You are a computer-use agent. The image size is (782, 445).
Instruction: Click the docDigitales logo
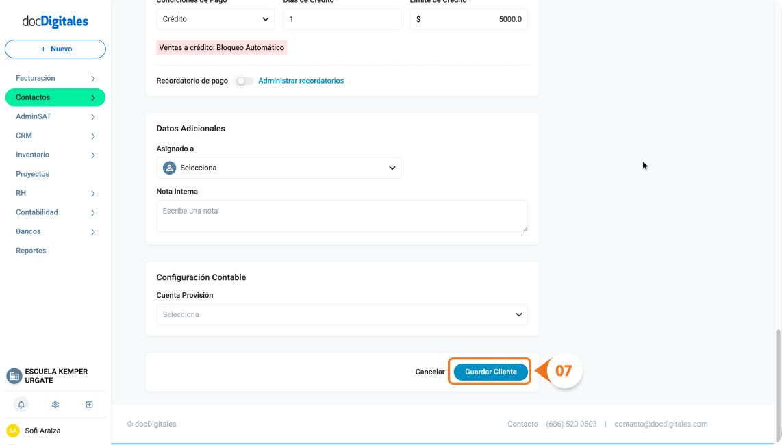click(55, 21)
